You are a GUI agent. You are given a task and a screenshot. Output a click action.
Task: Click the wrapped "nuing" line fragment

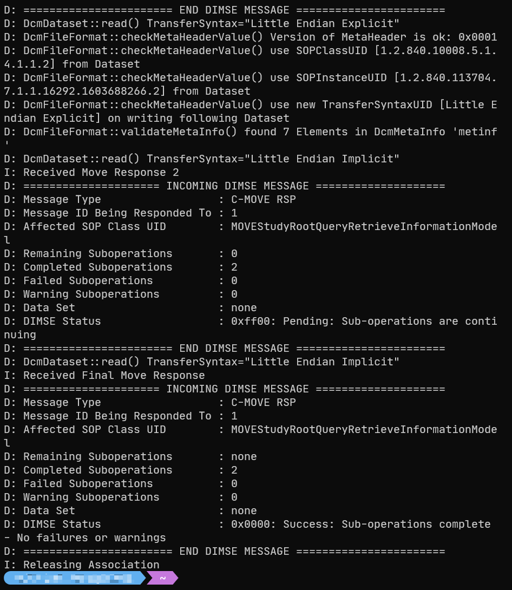coord(20,335)
